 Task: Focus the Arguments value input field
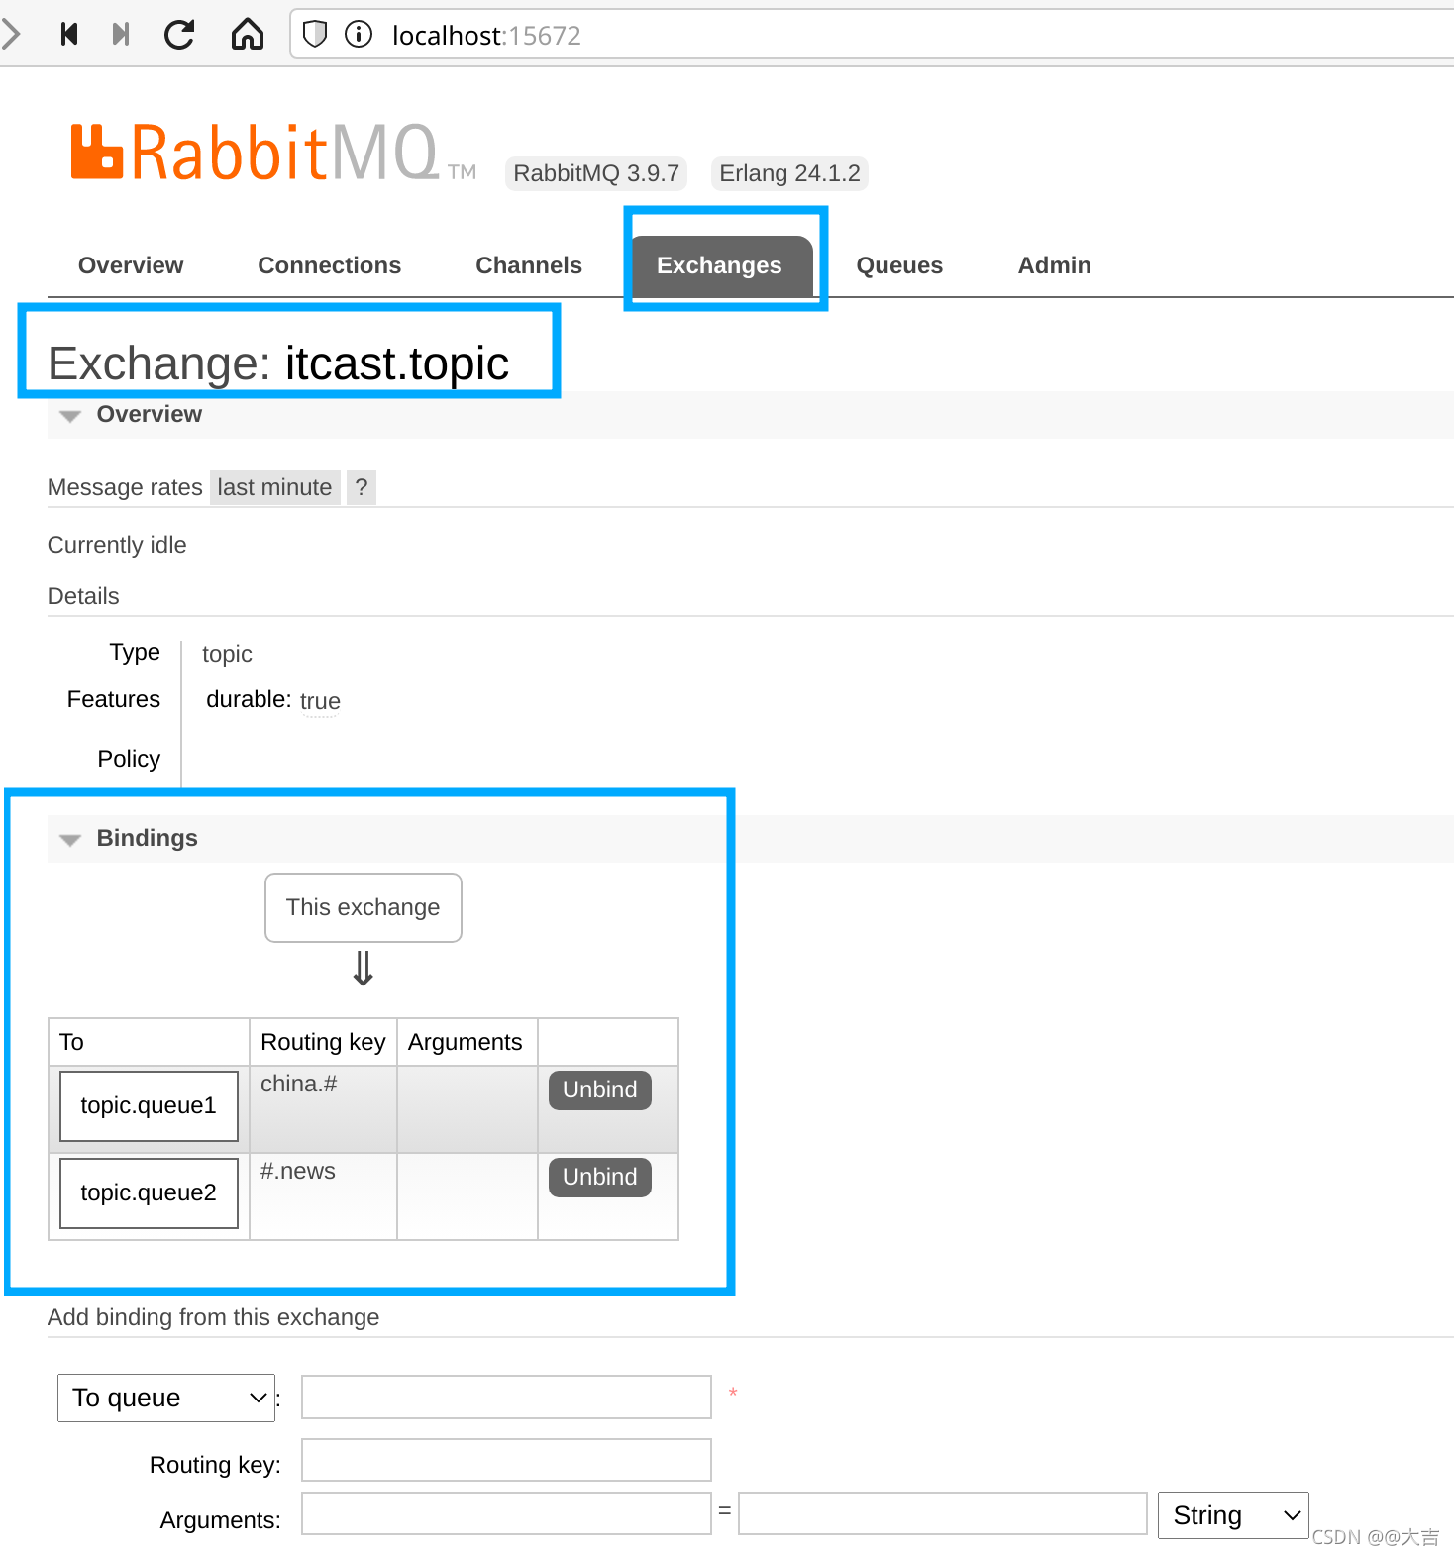pos(943,1513)
